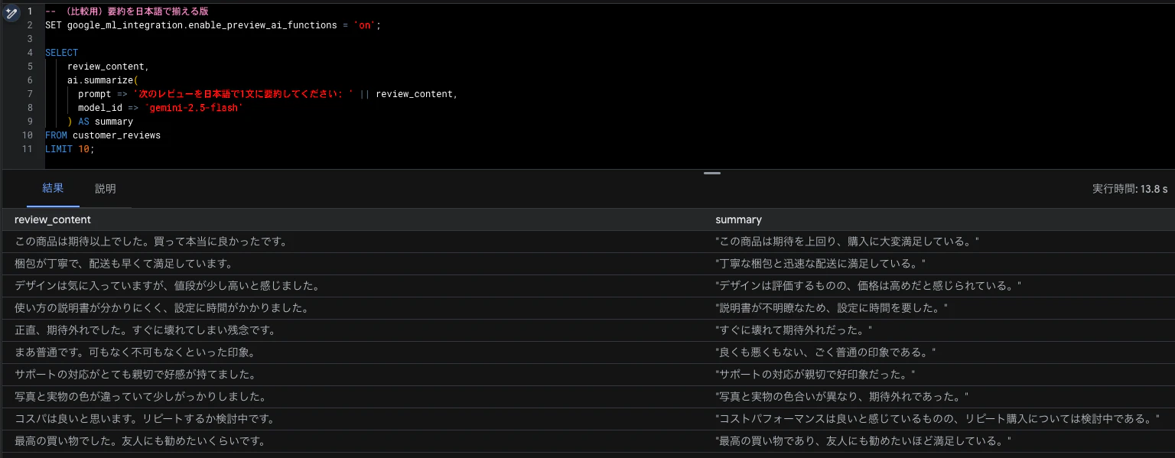Open the 説明 tab
Screen dimensions: 1175x458
106,188
